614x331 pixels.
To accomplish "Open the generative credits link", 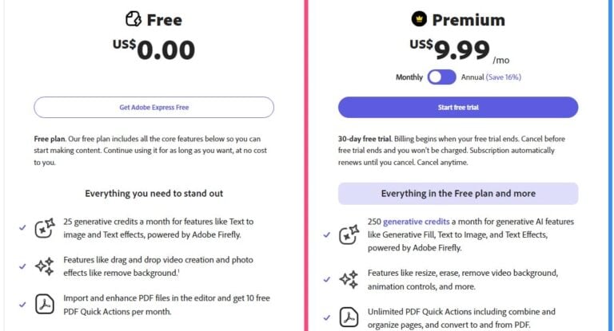I will [414, 221].
